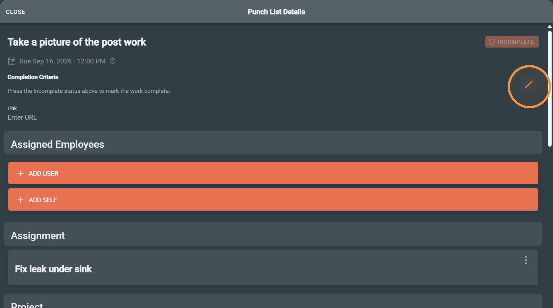
Task: Click CLOSE to dismiss Punch List Details
Action: (16, 12)
